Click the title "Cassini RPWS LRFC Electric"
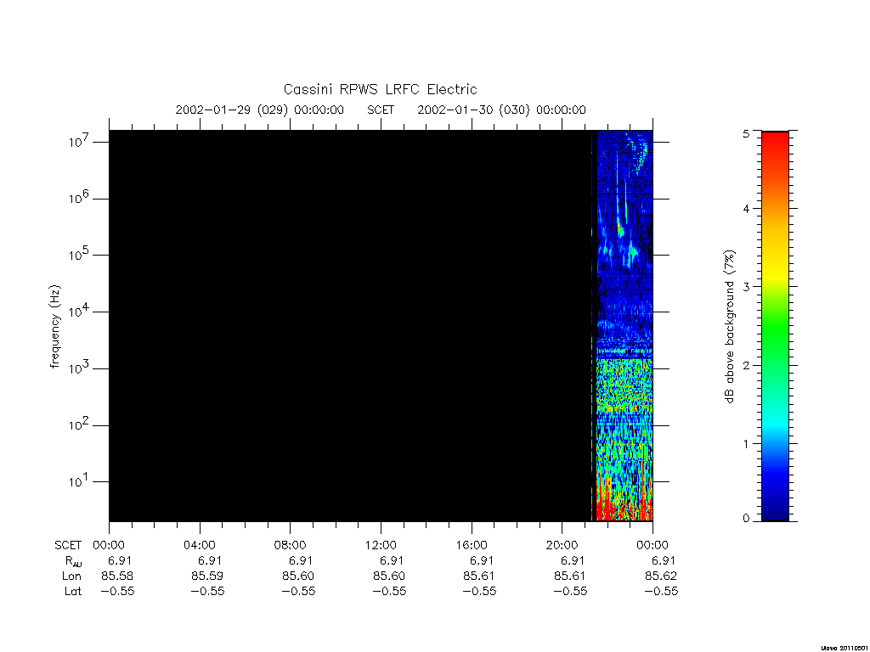Image resolution: width=870 pixels, height=652 pixels. pos(380,89)
